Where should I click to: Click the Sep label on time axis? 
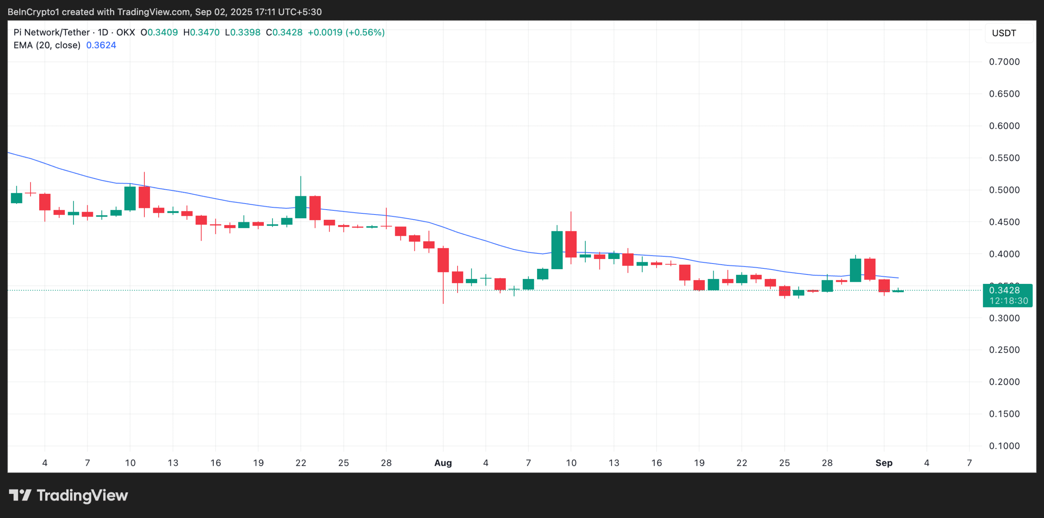[884, 463]
